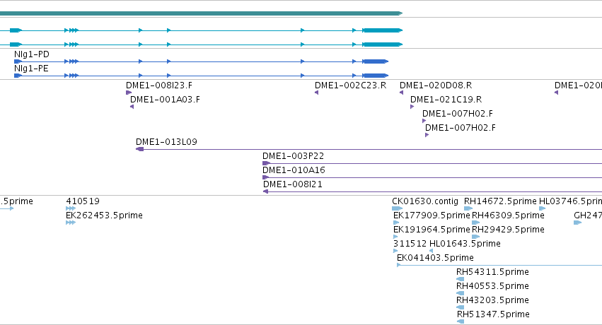Select CK01630.contig label
The height and width of the screenshot is (325, 602).
425,201
